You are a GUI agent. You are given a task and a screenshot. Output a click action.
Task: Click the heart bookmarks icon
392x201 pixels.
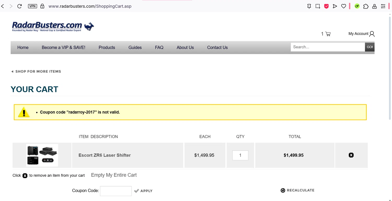click(344, 6)
